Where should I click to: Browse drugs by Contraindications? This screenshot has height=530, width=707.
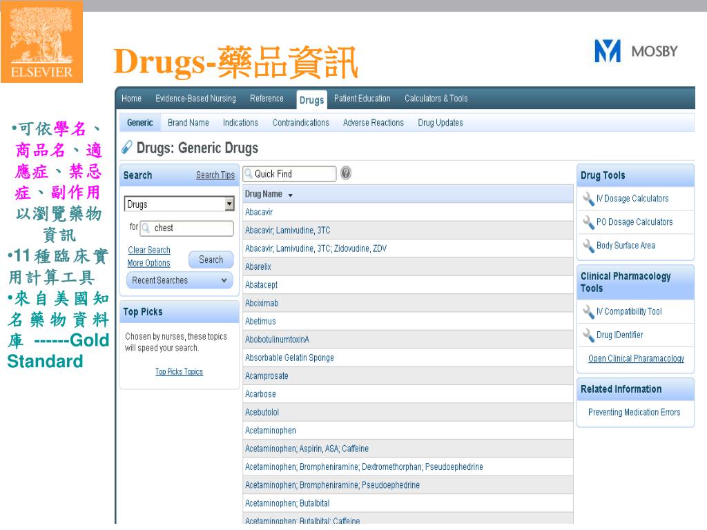pyautogui.click(x=301, y=123)
